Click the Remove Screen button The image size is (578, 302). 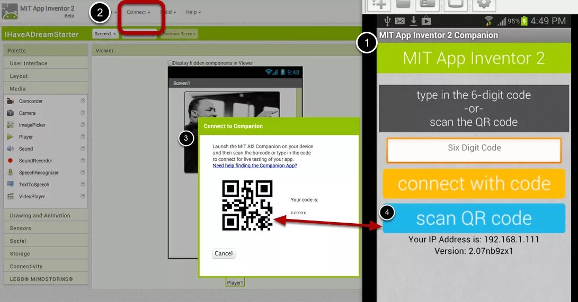coord(179,34)
